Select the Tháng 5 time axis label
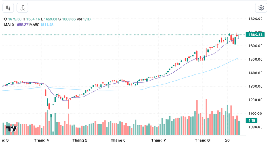This screenshot has height=145, width=267. [80, 140]
